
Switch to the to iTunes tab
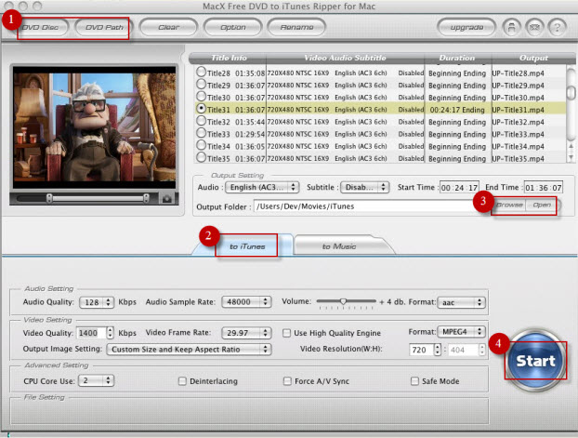tap(247, 246)
